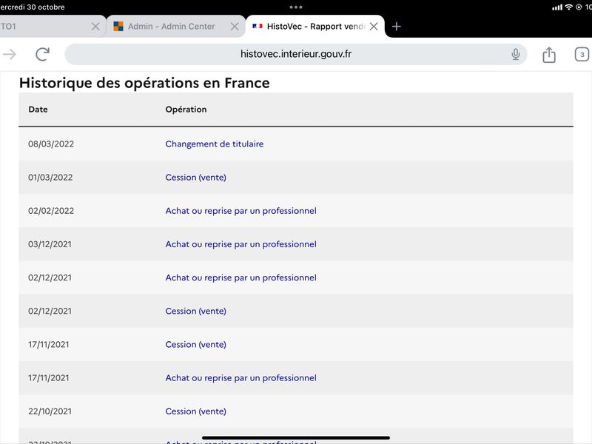This screenshot has width=592, height=444.
Task: Open the tab switcher showing 3 tabs
Action: coord(582,54)
